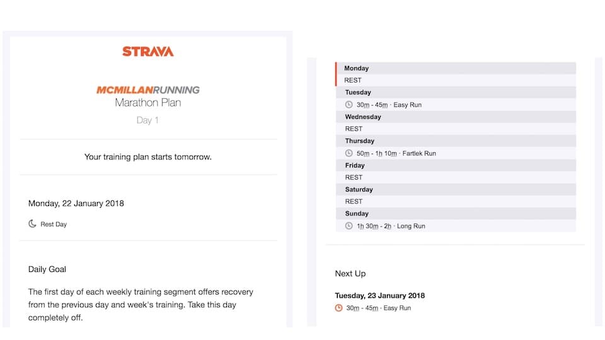Open the Easy Run entry under Next Up
The width and height of the screenshot is (605, 340).
point(372,308)
